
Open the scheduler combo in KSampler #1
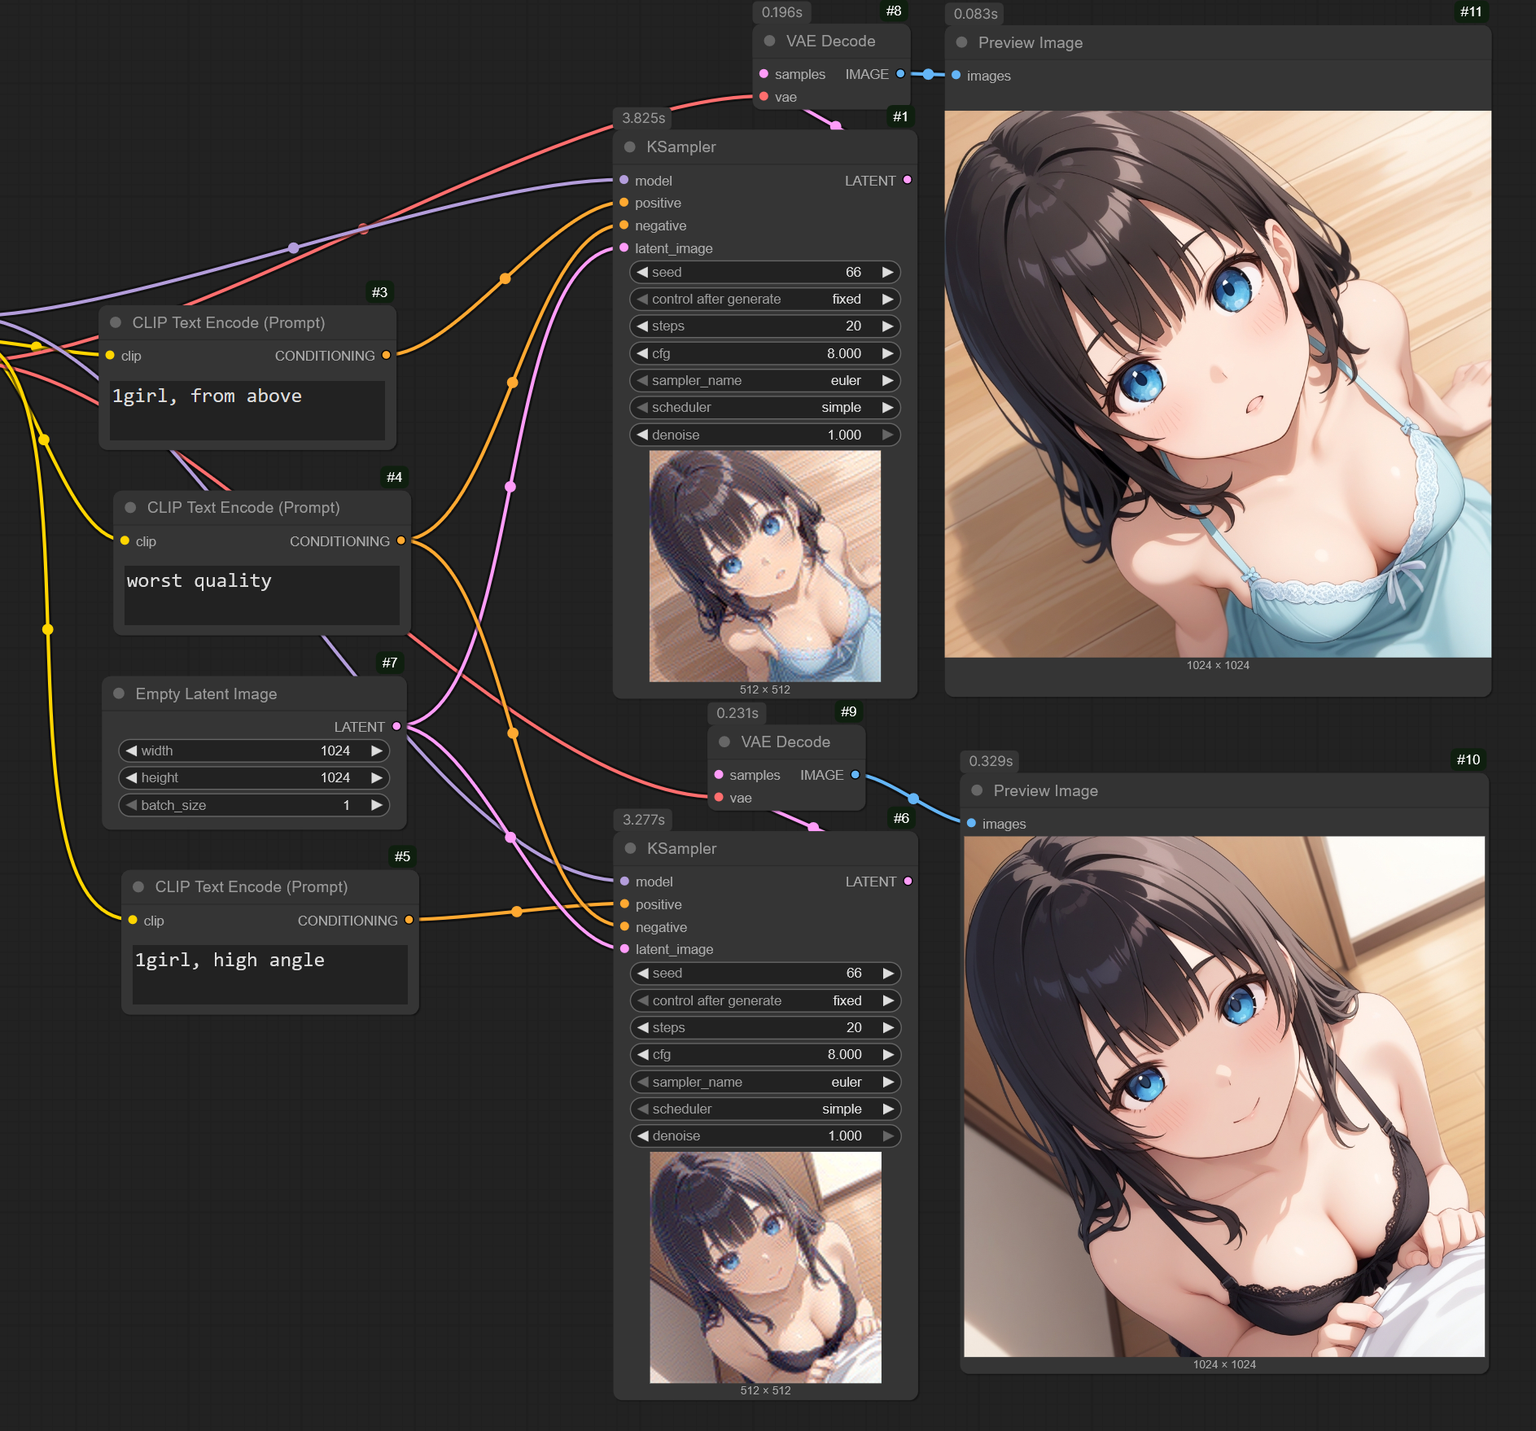point(765,407)
